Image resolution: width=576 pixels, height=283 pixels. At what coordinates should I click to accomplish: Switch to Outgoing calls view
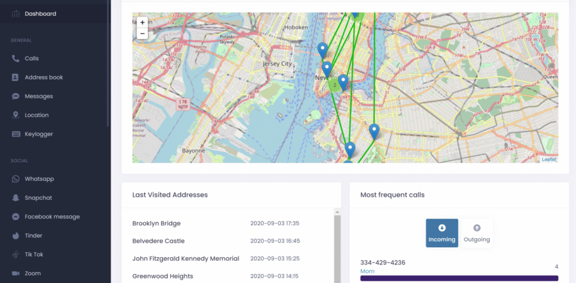(477, 233)
